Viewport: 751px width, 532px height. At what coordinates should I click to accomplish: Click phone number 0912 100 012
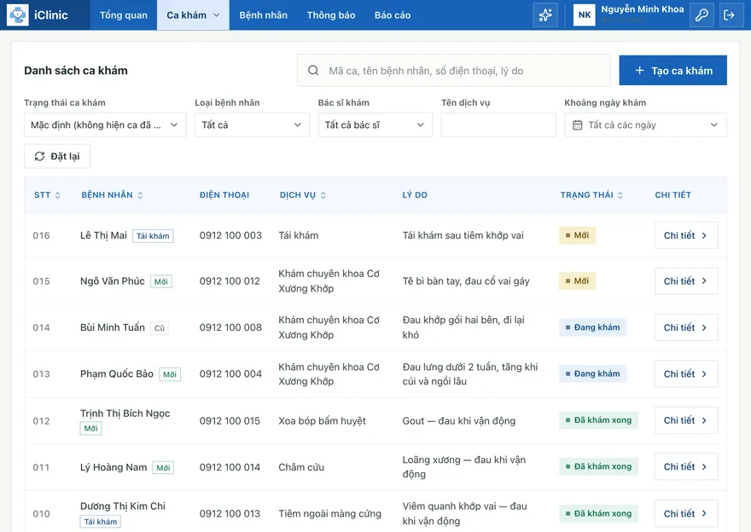tap(230, 280)
